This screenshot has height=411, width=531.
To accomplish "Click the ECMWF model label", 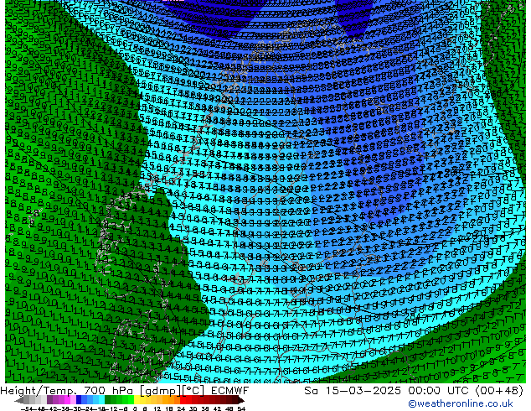I will coord(230,391).
